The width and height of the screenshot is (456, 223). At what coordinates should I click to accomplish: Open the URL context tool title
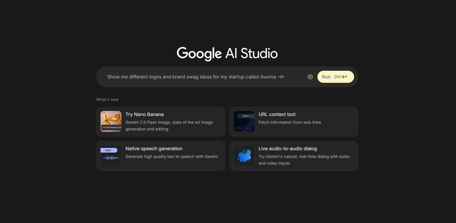pyautogui.click(x=277, y=114)
